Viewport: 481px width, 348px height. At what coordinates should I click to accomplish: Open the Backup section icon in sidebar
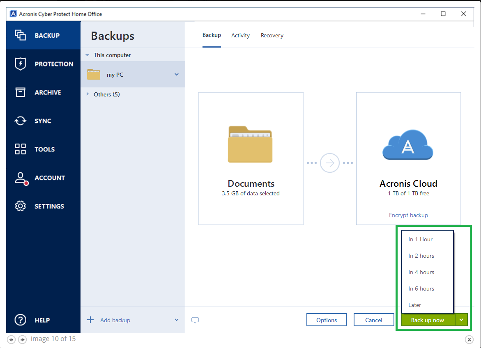[21, 35]
